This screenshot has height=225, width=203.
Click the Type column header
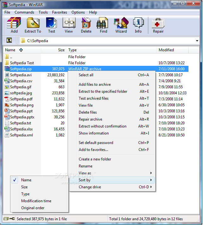pyautogui.click(x=112, y=50)
